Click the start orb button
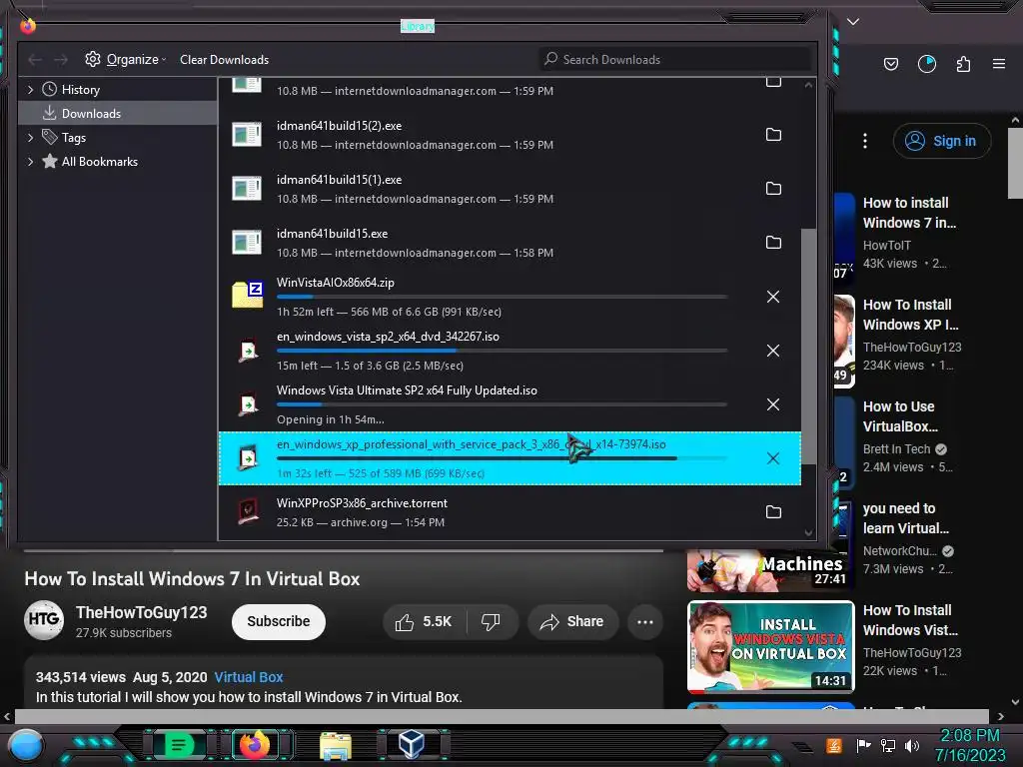1023x767 pixels. (26, 745)
